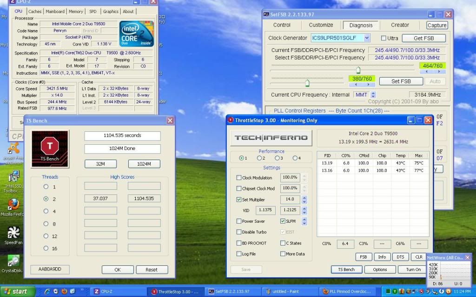Select 12 threads in TS Bench
This screenshot has height=297, width=476.
pos(46,236)
